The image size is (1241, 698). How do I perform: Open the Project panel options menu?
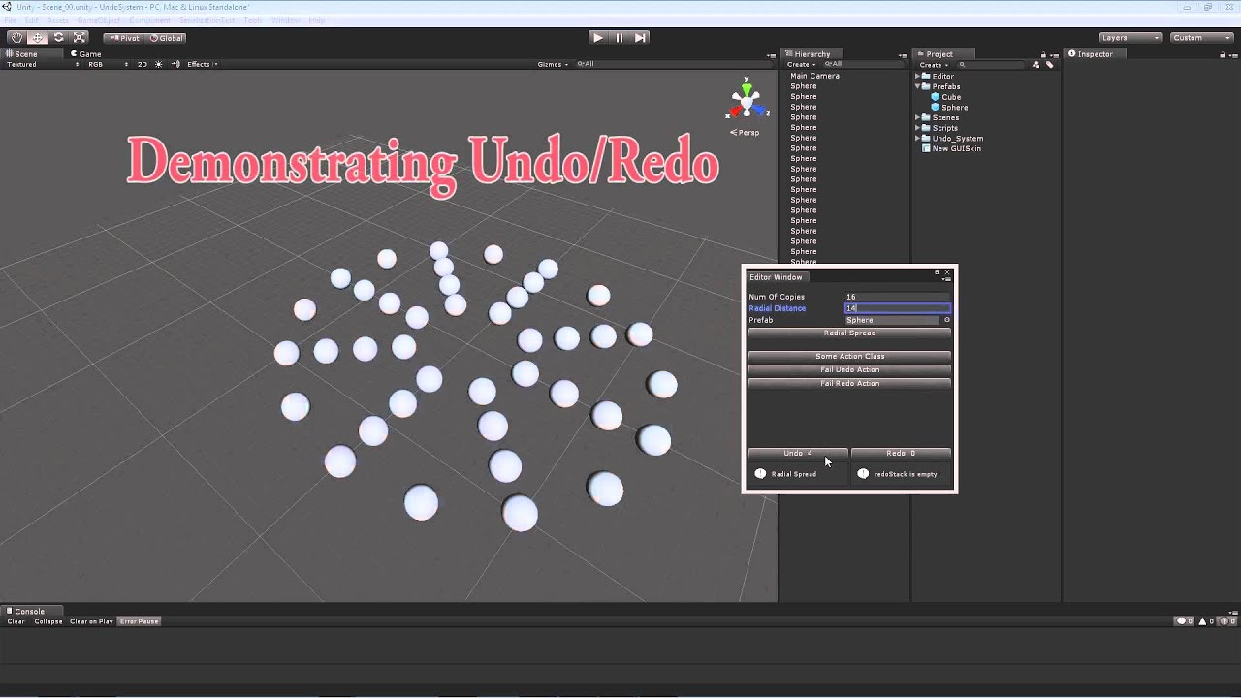(x=1054, y=54)
